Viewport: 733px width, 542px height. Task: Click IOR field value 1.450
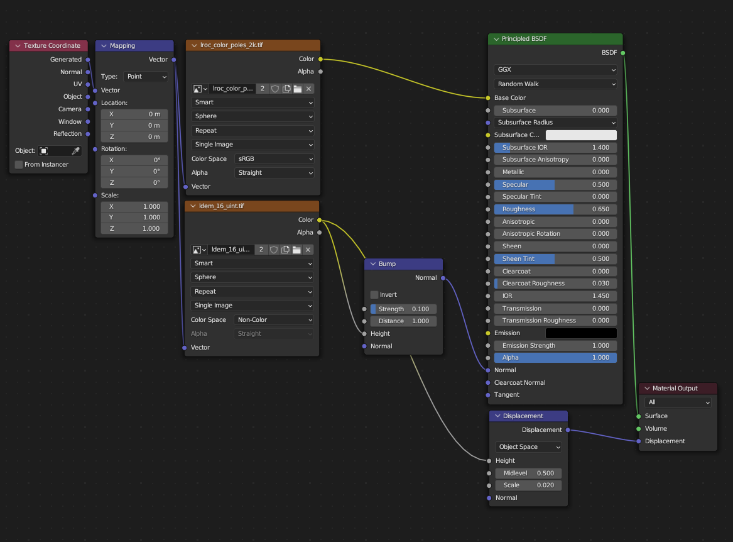coord(555,296)
